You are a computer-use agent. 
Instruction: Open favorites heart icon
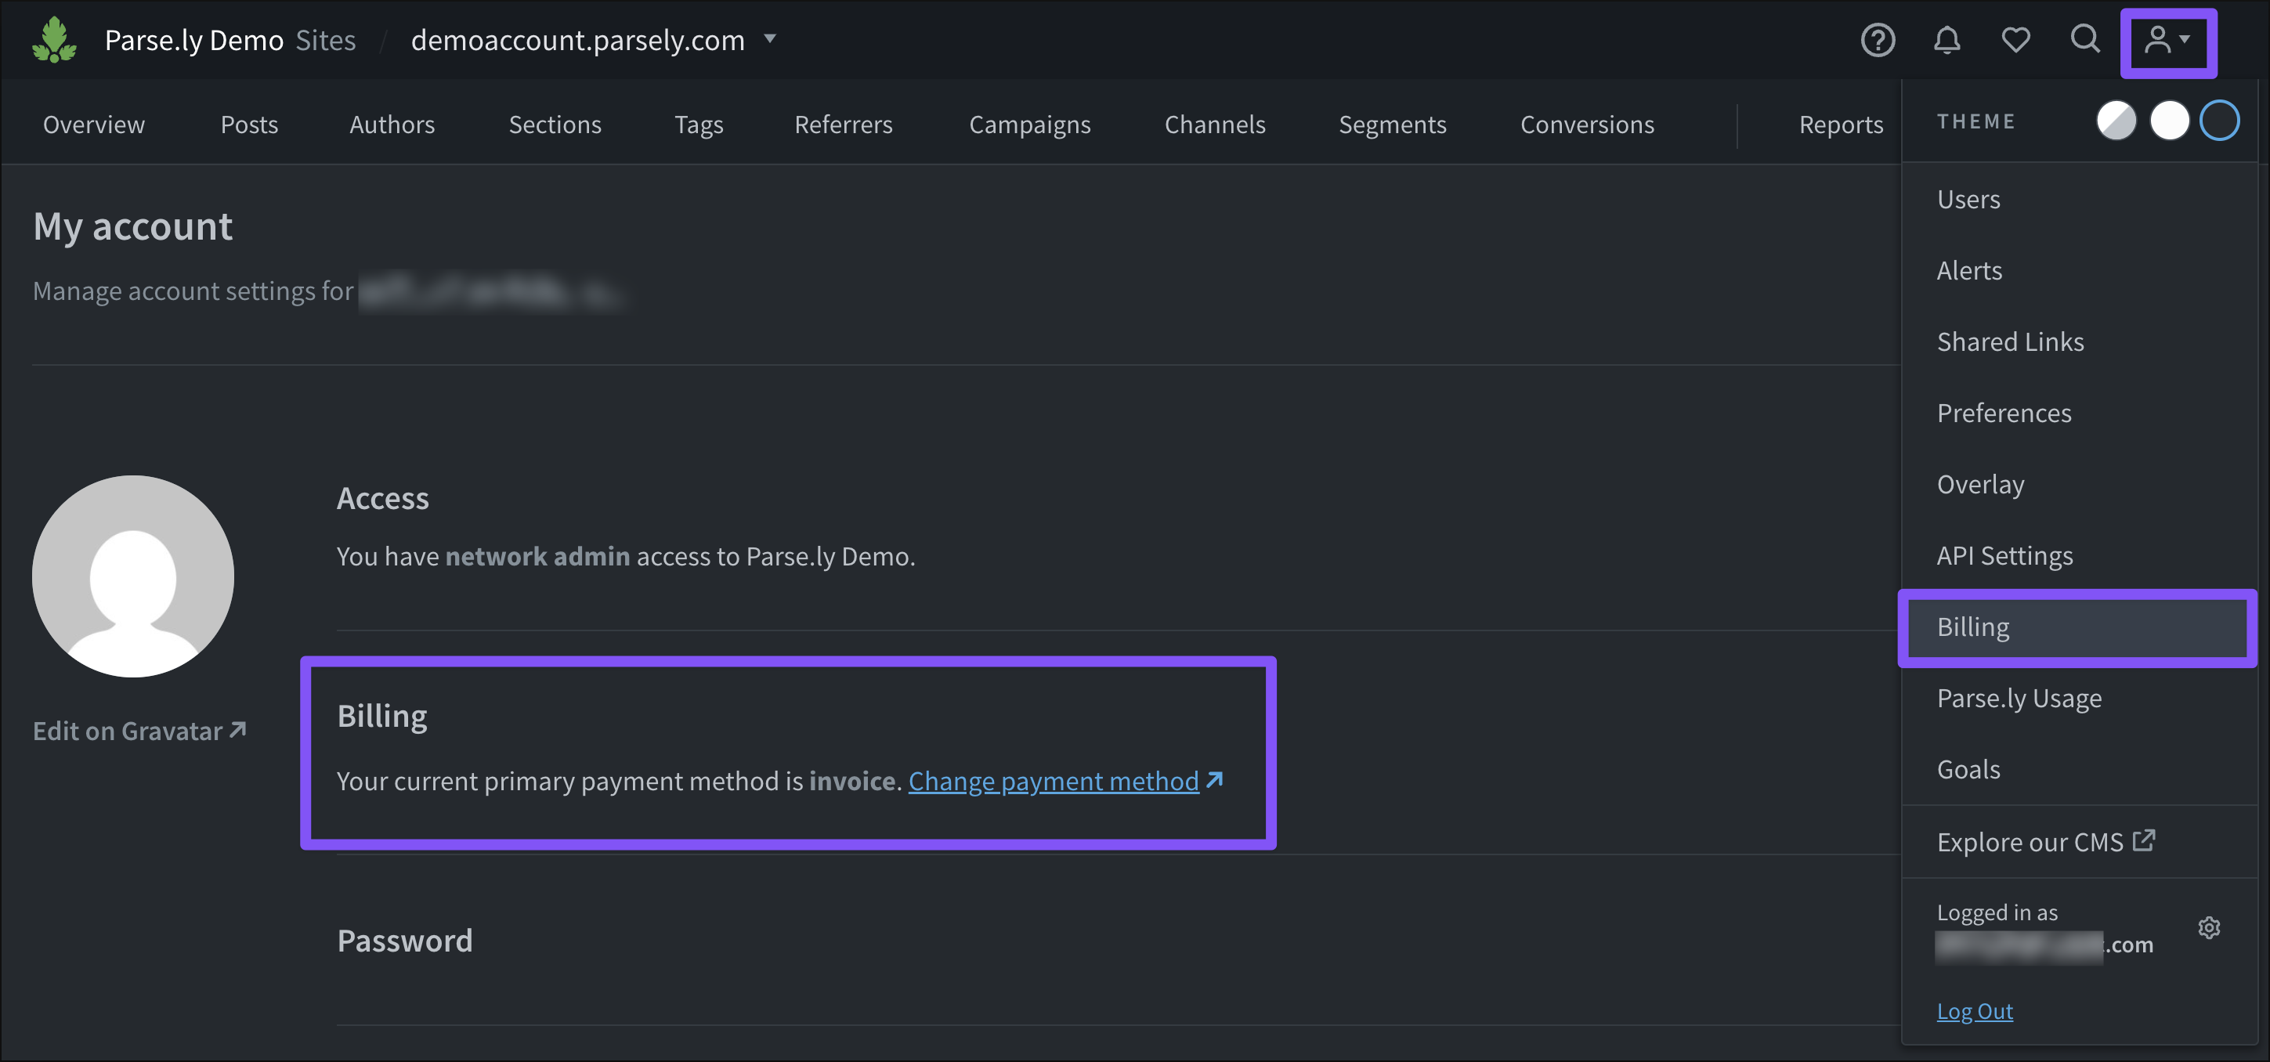click(x=2015, y=40)
